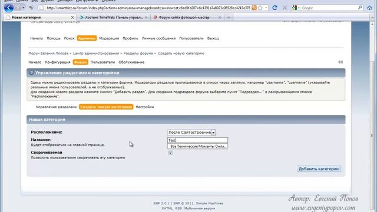
Task: Stop loading with the X icon
Action: [x=285, y=8]
